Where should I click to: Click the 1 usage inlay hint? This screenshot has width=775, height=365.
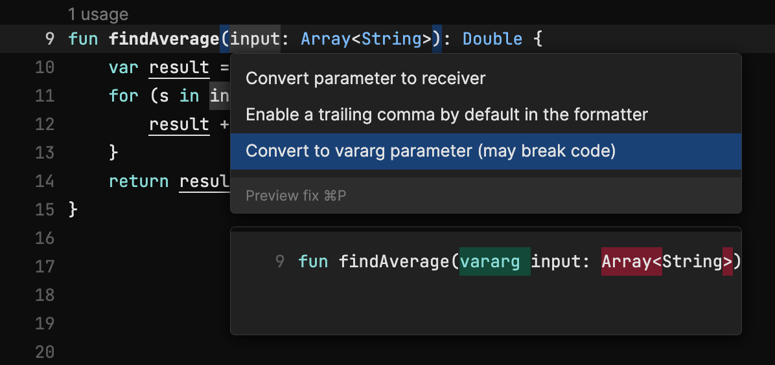point(98,14)
